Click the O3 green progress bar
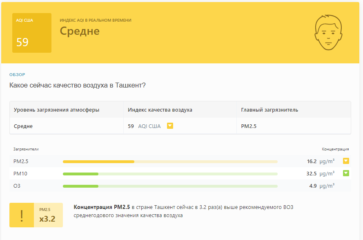363x240 pixels. click(170, 186)
